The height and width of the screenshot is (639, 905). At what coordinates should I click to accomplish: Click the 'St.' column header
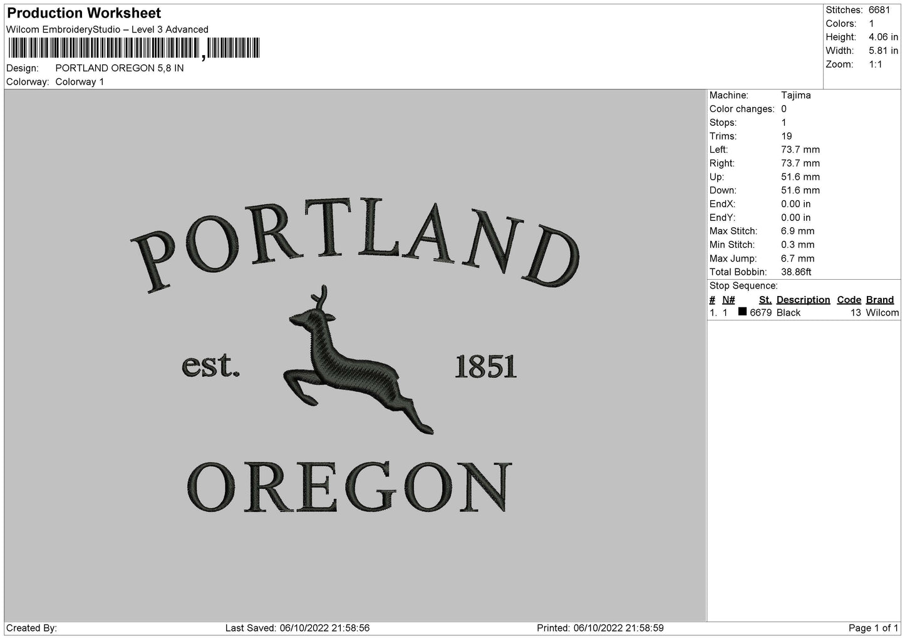[765, 300]
